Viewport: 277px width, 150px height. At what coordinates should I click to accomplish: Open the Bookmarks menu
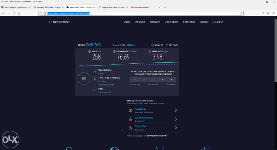(26, 1)
